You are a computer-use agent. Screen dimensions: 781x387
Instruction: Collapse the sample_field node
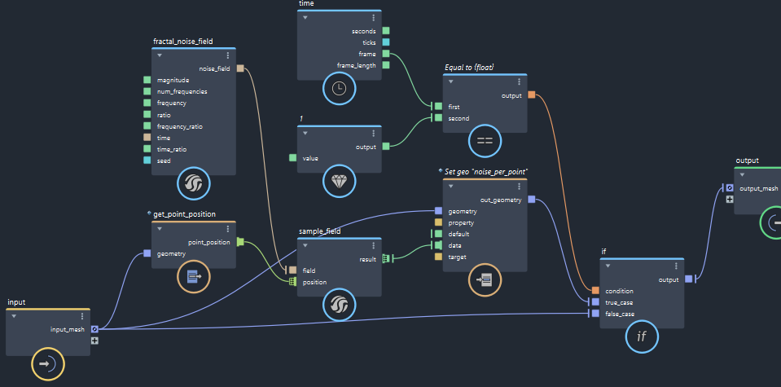[x=305, y=245]
